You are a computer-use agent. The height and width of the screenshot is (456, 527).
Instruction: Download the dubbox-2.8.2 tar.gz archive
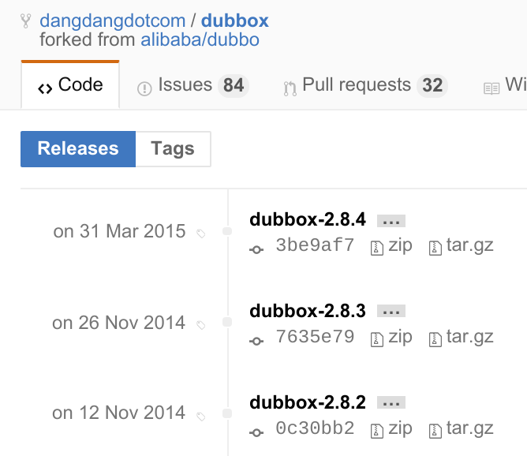pos(469,428)
